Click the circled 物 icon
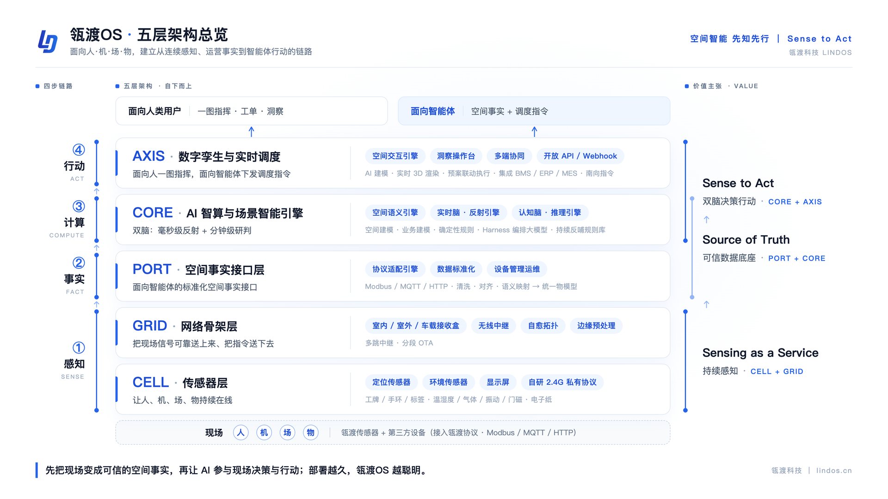 click(x=311, y=432)
